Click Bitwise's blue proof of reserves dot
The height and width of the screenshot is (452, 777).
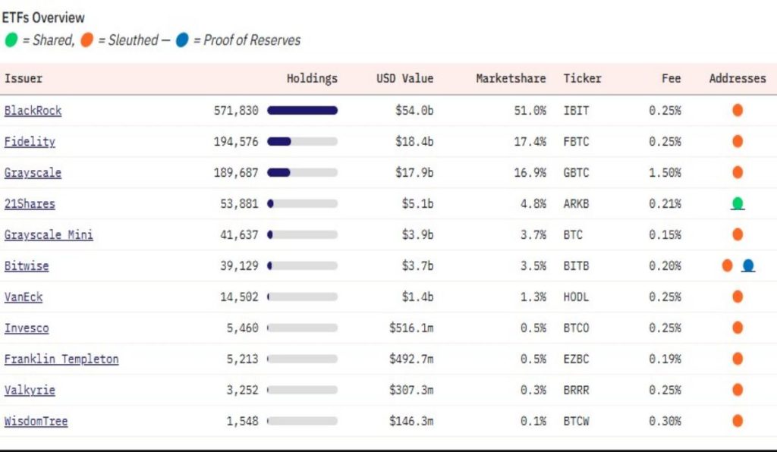click(x=747, y=265)
